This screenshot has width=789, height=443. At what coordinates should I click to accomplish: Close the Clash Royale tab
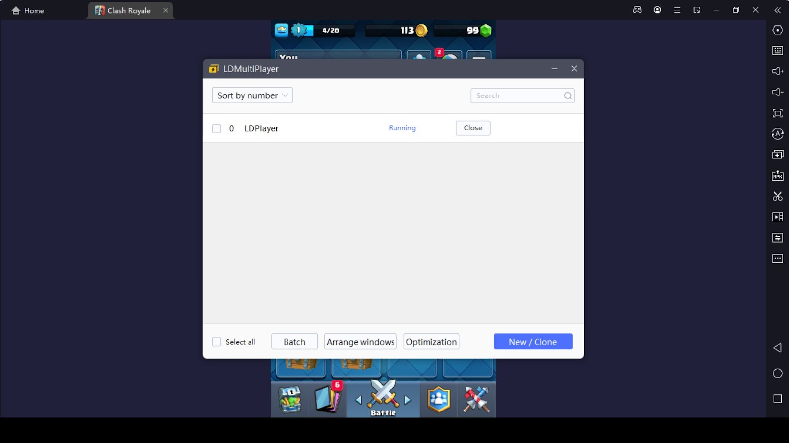pos(166,10)
